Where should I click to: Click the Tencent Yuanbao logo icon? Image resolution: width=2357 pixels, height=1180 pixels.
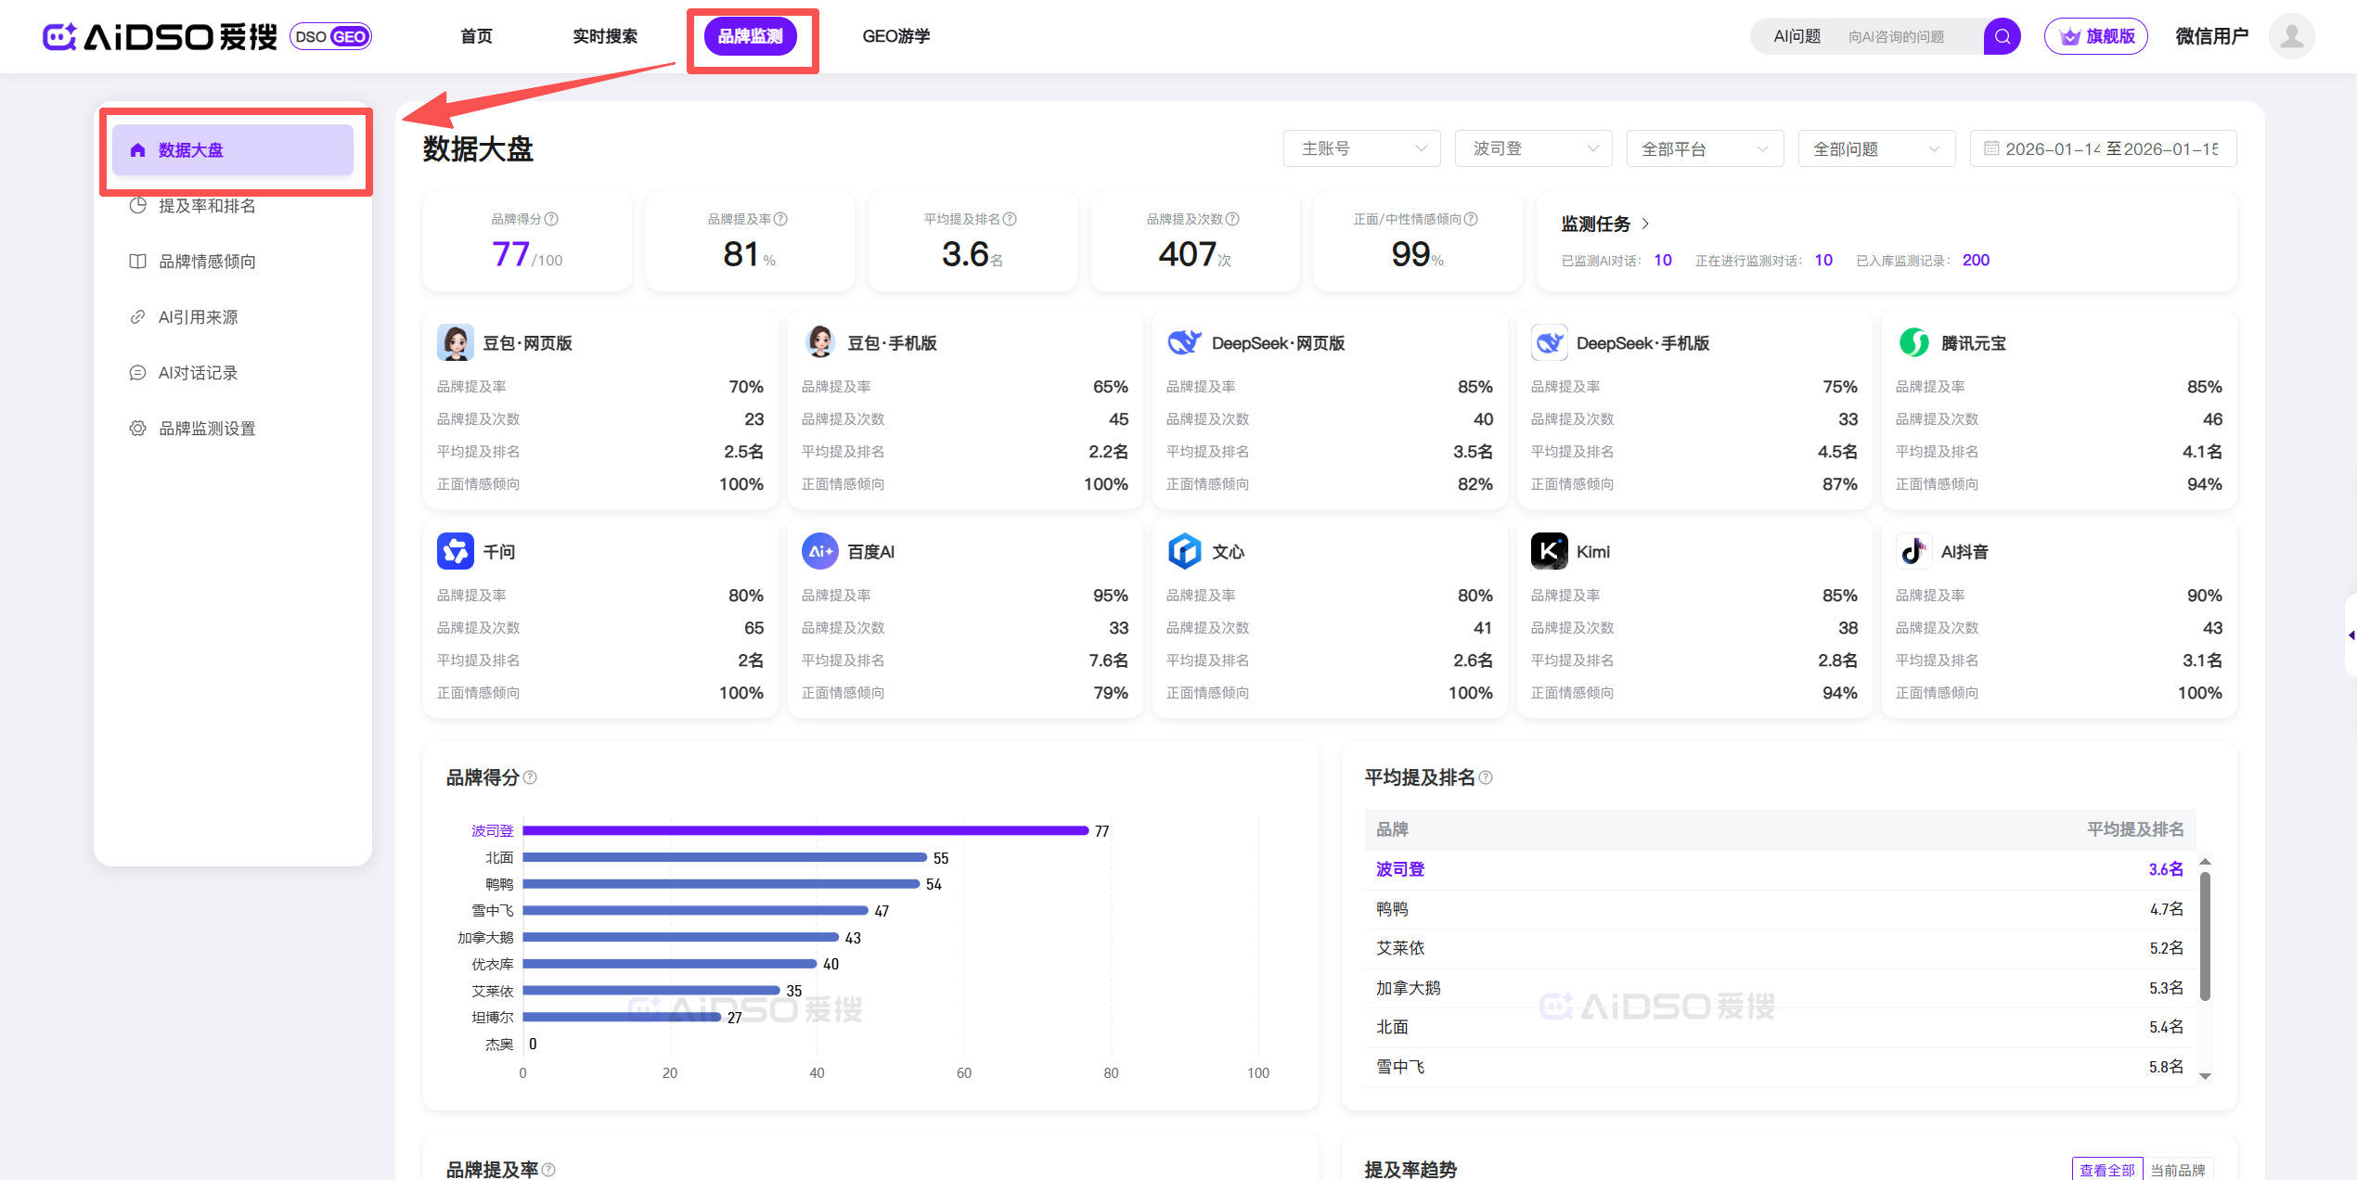click(1913, 342)
